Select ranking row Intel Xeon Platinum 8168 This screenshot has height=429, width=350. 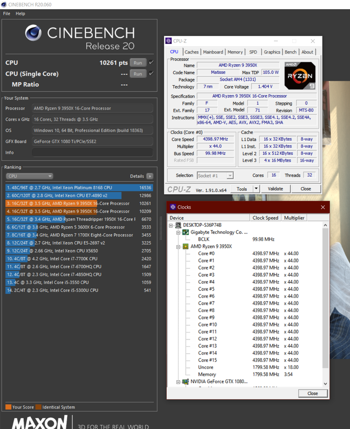[x=79, y=188]
